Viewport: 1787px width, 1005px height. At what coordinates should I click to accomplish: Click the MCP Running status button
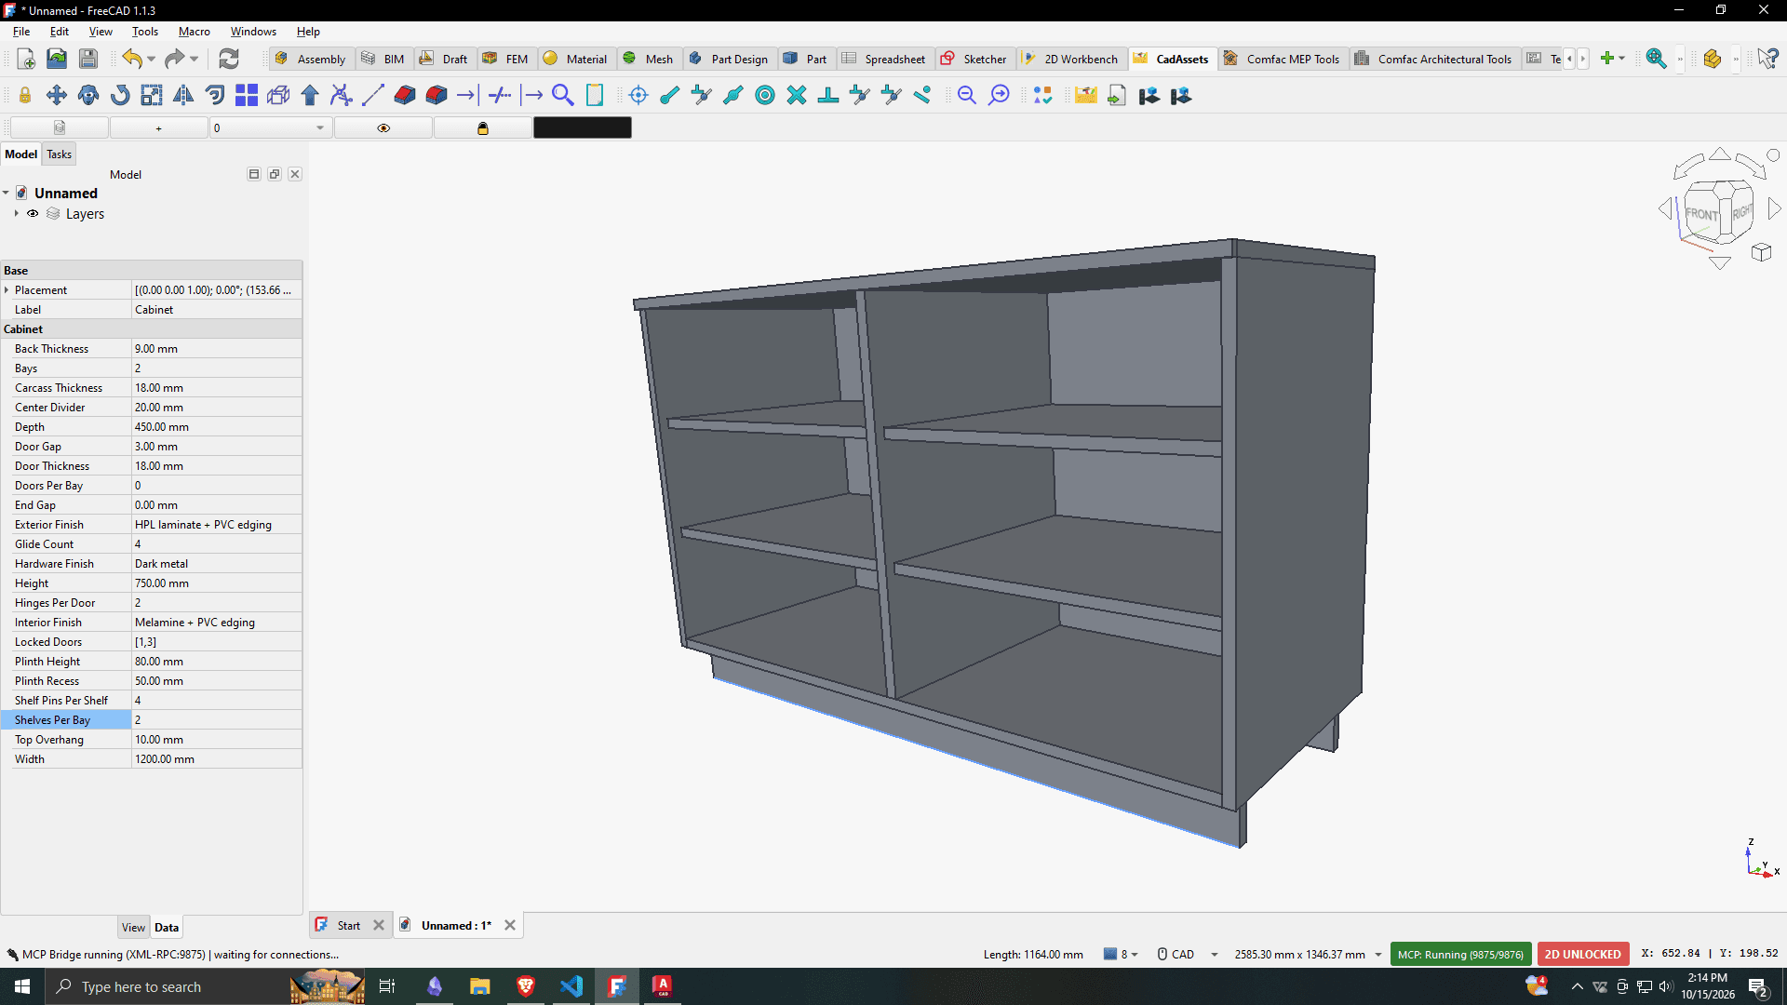[1460, 954]
